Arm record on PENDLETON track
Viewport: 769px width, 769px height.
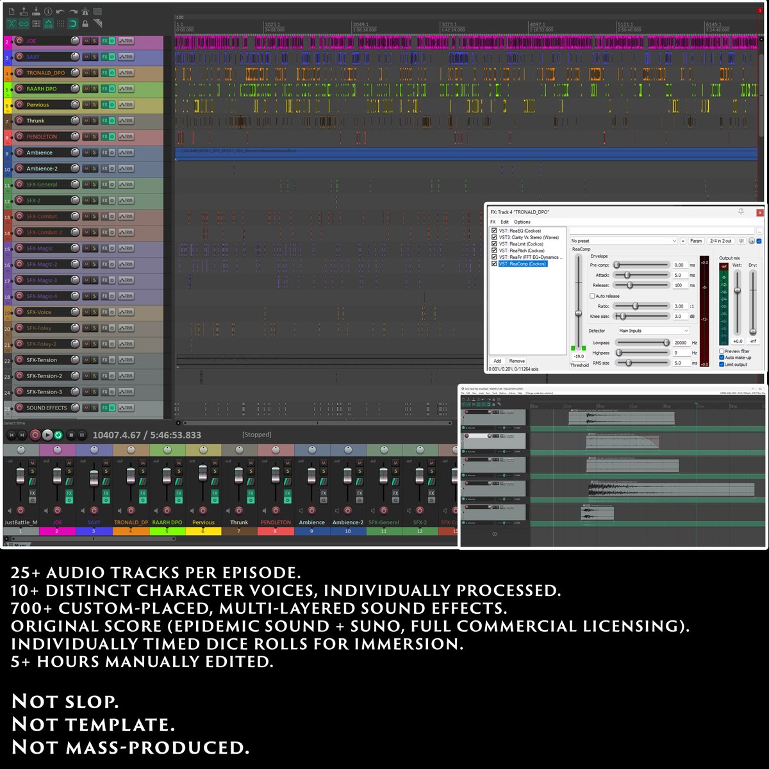[x=19, y=136]
